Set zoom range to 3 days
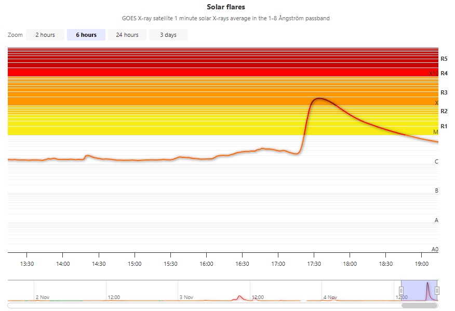Screen dimensions: 455x311 click(168, 35)
